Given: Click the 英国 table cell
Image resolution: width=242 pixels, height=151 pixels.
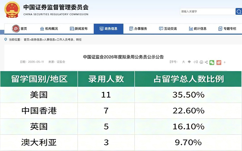Looking at the screenshot, I should click(39, 127).
